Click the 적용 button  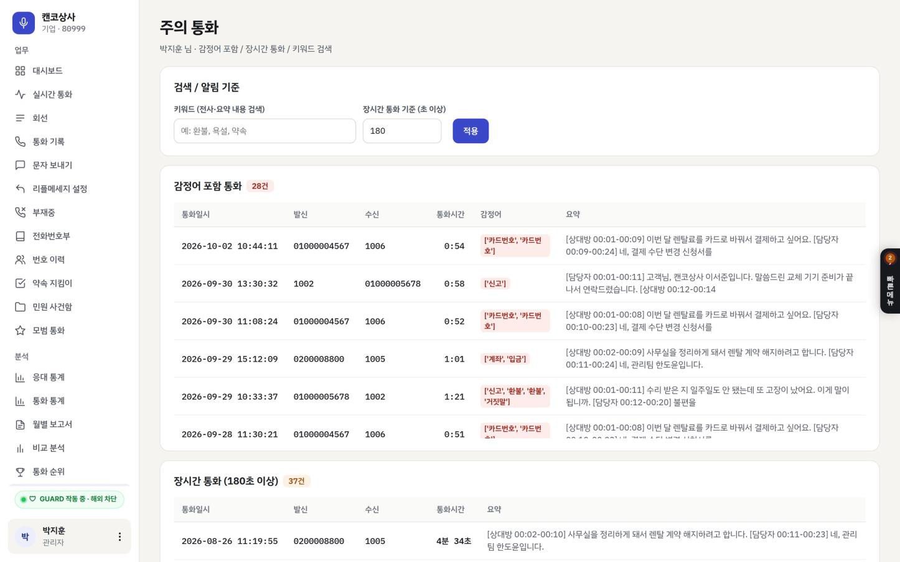(x=471, y=131)
